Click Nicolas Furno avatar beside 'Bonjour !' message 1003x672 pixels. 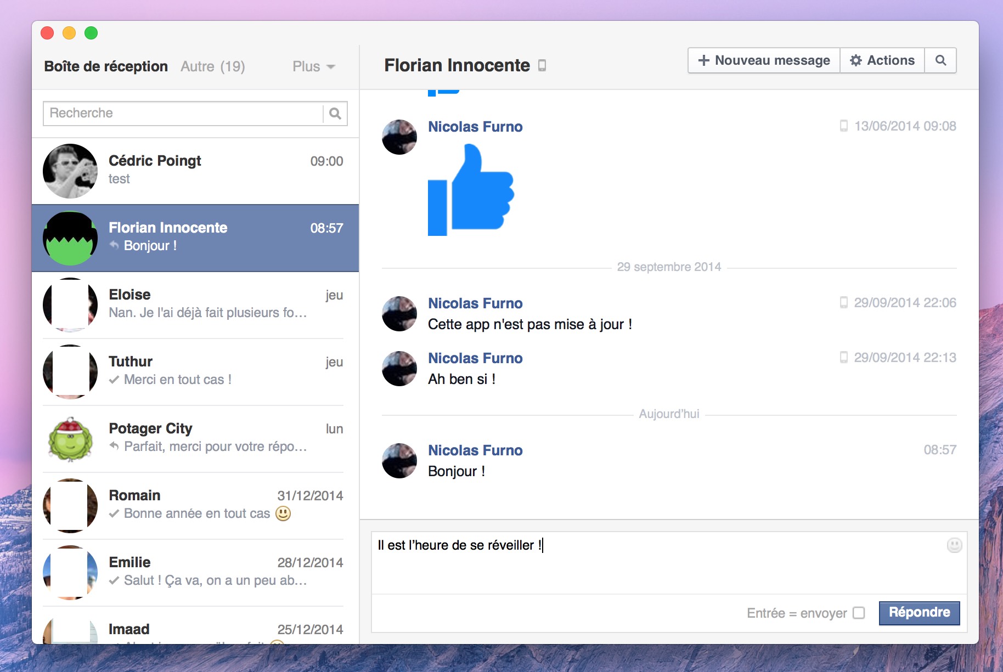coord(399,461)
